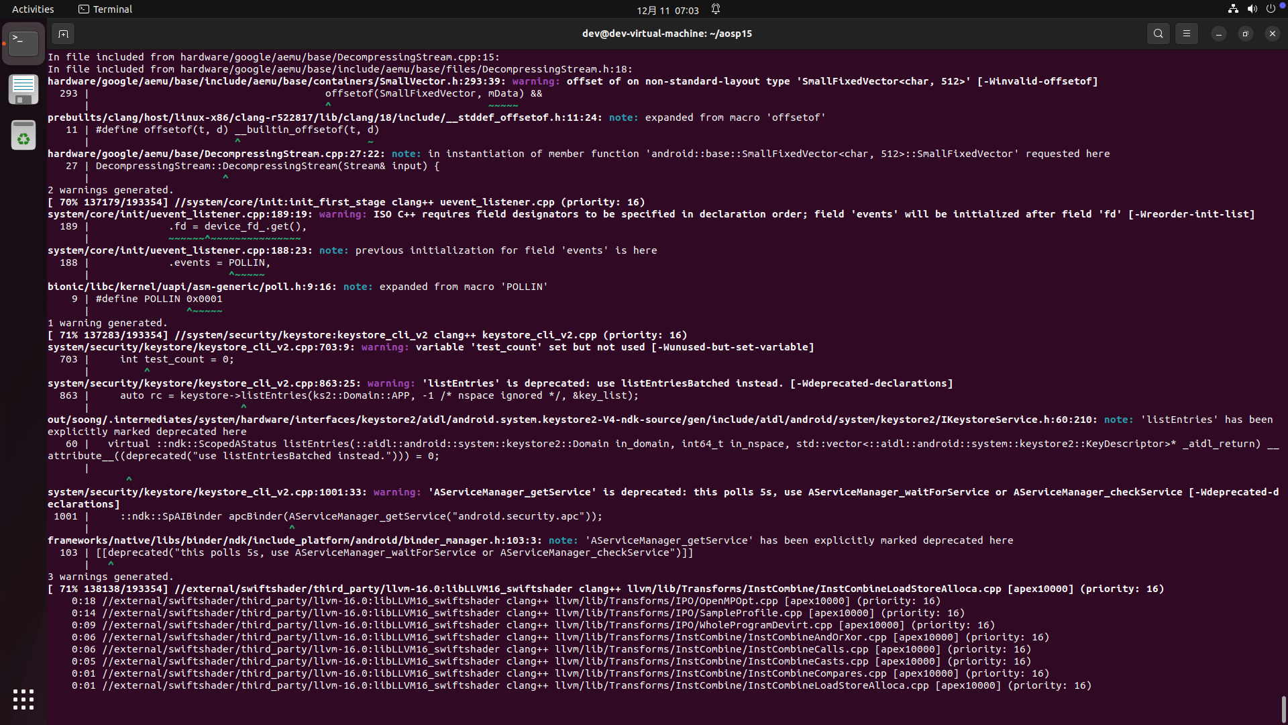The width and height of the screenshot is (1288, 725).
Task: Show all applications grid
Action: pyautogui.click(x=23, y=699)
